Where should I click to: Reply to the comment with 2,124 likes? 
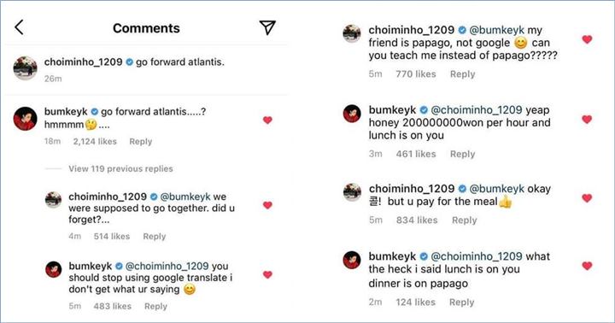[140, 142]
